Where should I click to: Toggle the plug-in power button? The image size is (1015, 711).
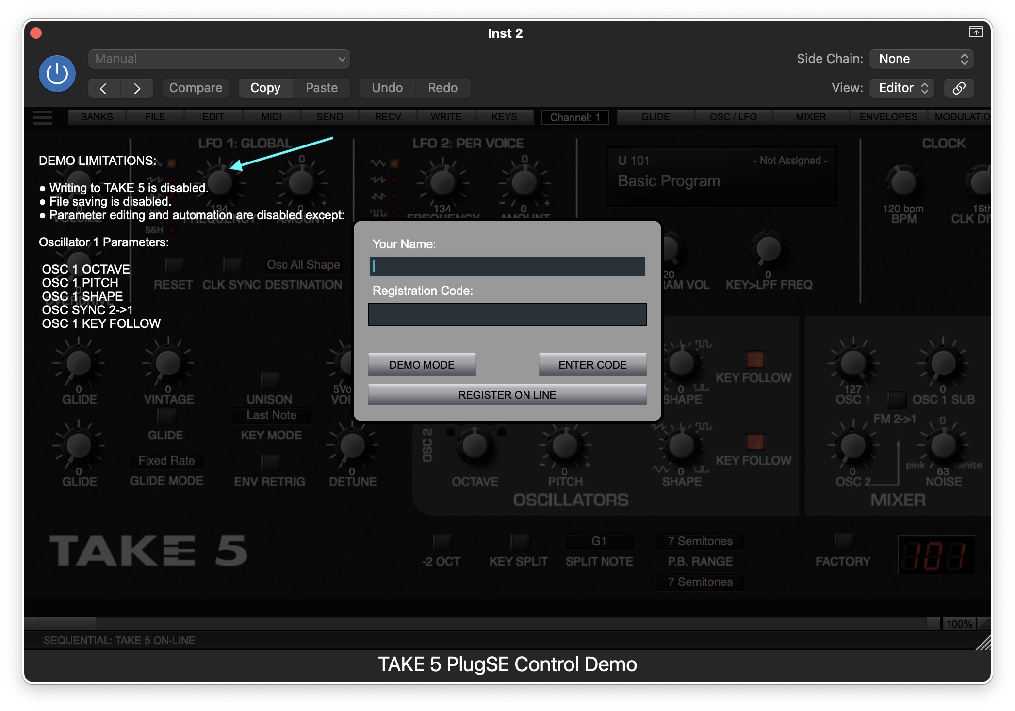(x=57, y=74)
